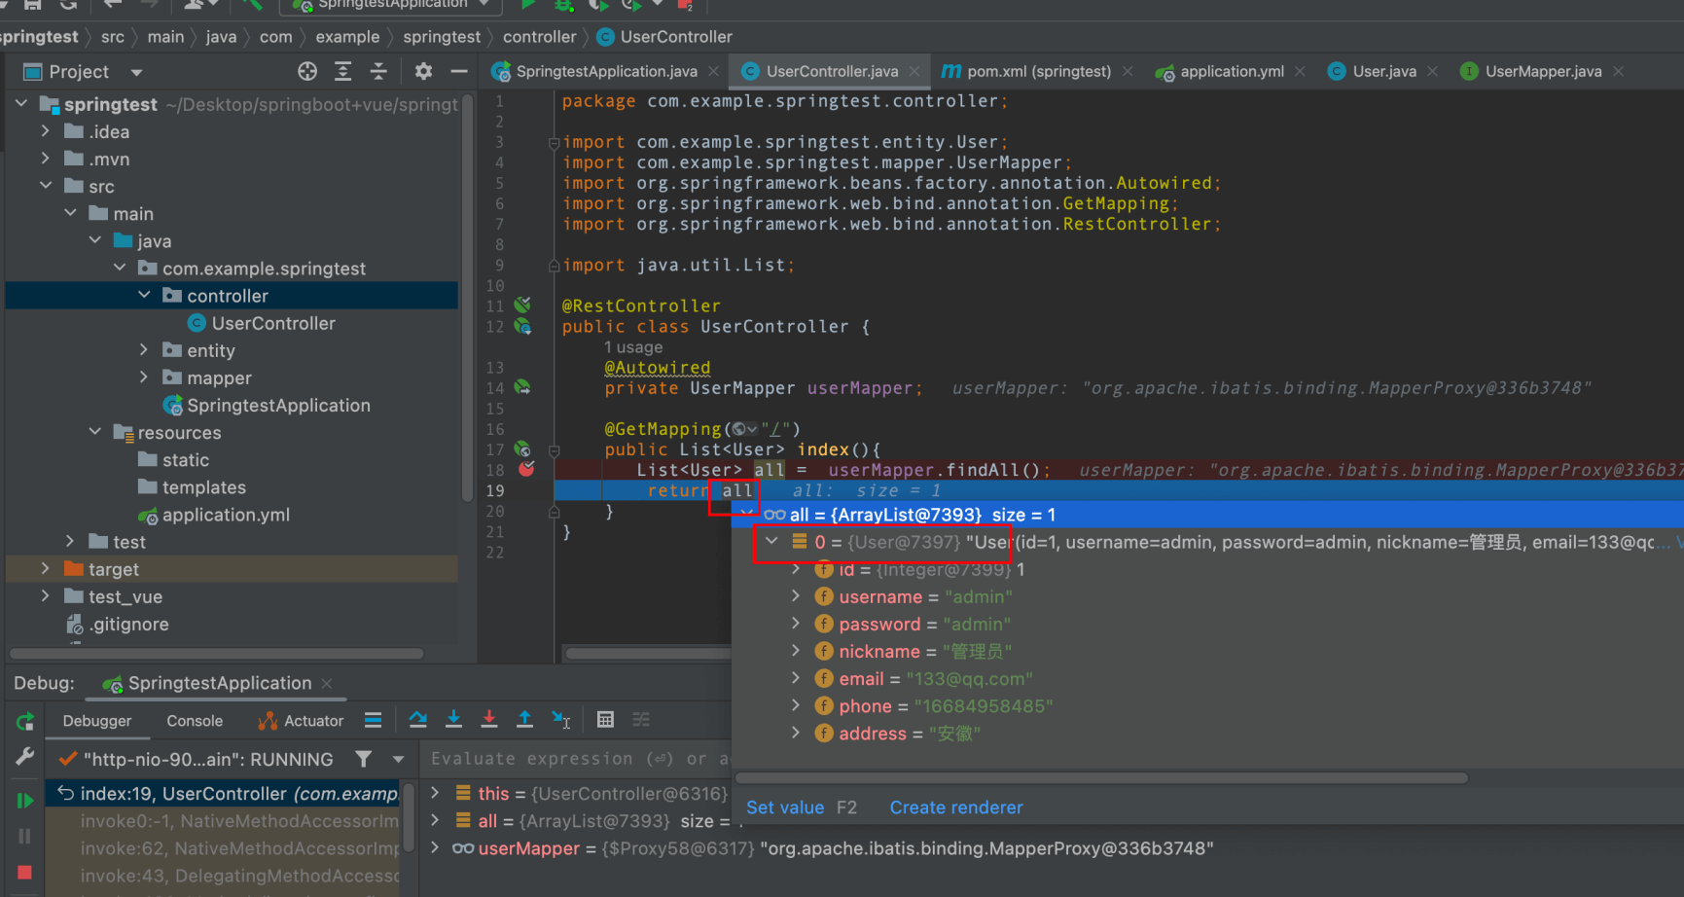Click Show Execution Point icon beside Actuator
Image resolution: width=1684 pixels, height=897 pixels.
coord(373,720)
